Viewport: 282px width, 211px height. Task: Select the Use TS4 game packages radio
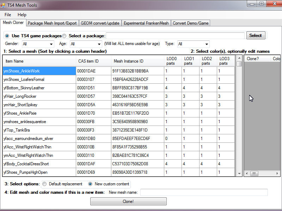[x=7, y=36]
